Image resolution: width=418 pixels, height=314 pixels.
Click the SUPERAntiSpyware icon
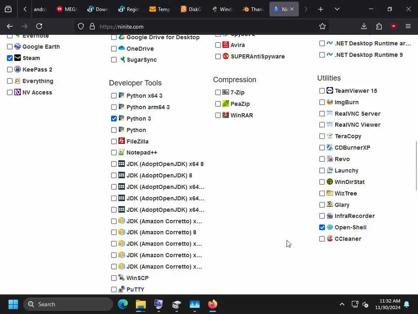226,56
